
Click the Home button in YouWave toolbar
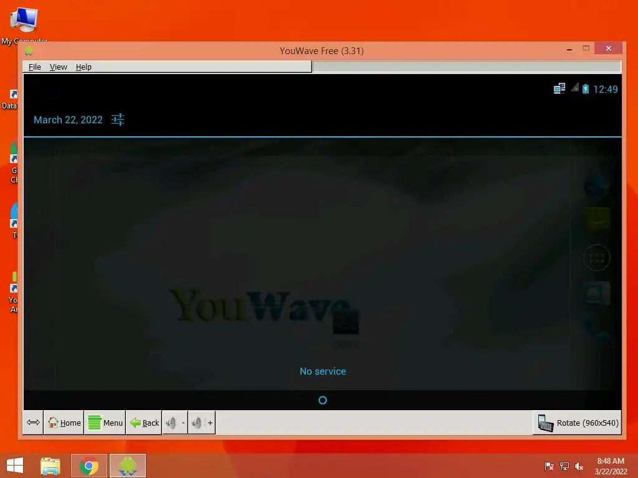[x=64, y=423]
